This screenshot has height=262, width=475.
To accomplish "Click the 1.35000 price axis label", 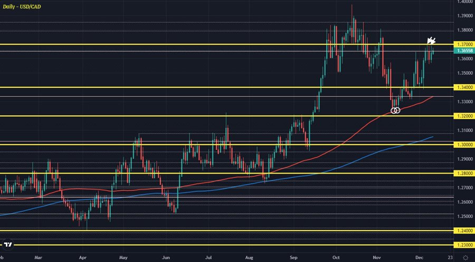I will pos(464,73).
